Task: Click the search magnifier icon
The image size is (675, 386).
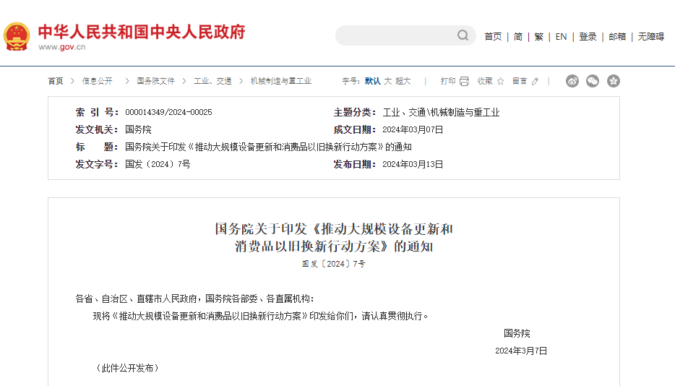Action: 463,35
